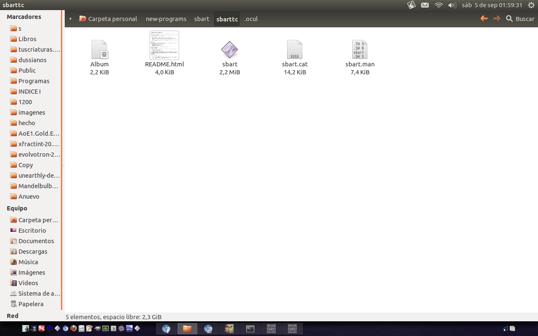Open the notepad-with-pencil launcher in bottom panel

pyautogui.click(x=89, y=328)
